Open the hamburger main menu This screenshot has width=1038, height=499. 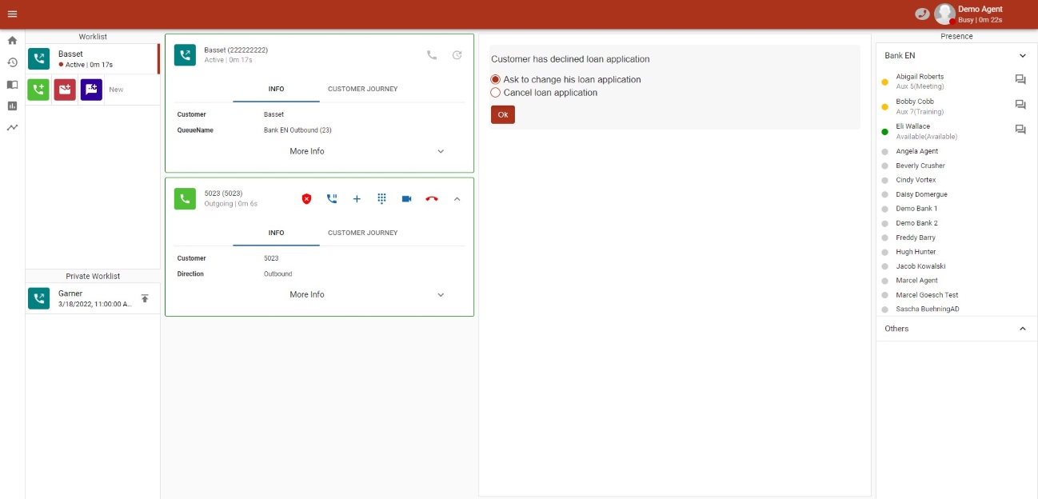(12, 14)
